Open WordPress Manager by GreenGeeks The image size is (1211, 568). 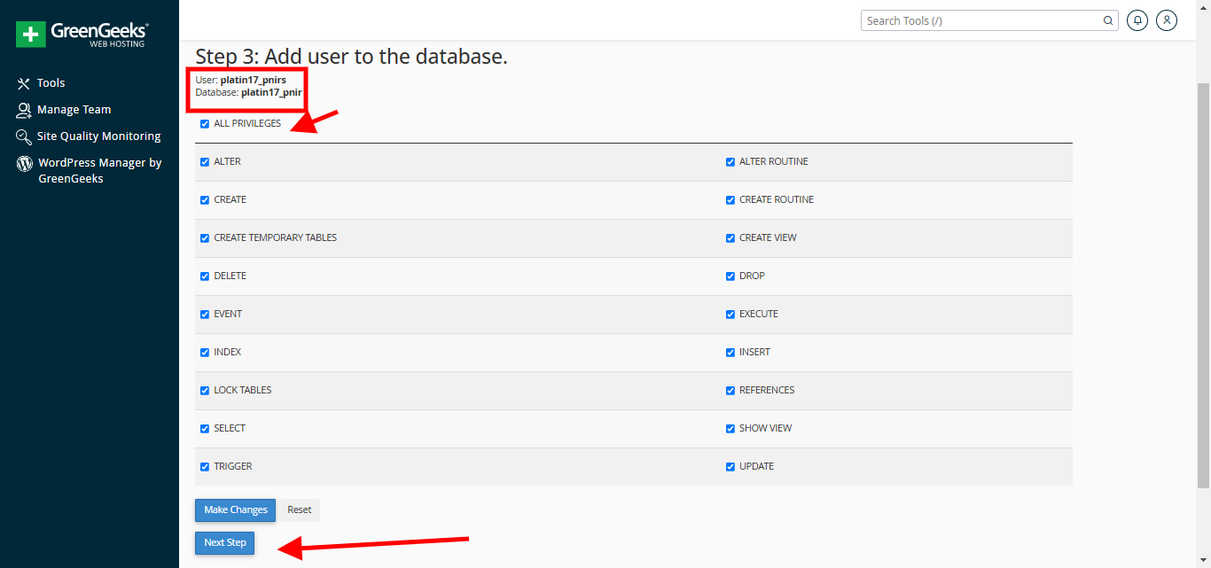click(99, 171)
